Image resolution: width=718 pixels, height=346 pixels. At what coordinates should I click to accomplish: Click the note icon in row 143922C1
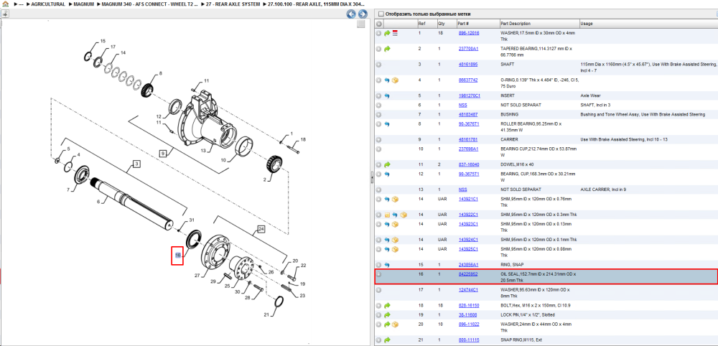pyautogui.click(x=387, y=215)
